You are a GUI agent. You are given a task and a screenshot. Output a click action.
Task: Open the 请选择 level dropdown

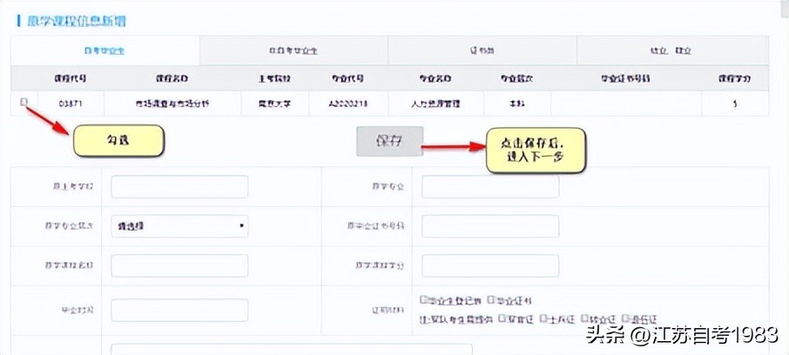[179, 226]
